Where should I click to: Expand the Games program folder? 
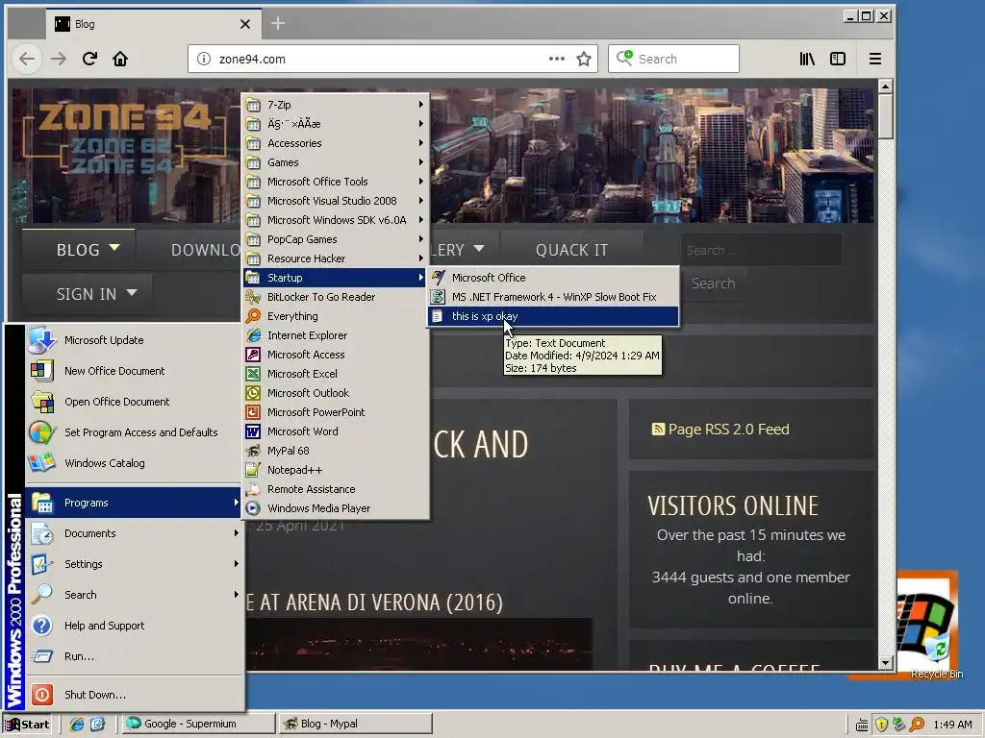point(336,162)
